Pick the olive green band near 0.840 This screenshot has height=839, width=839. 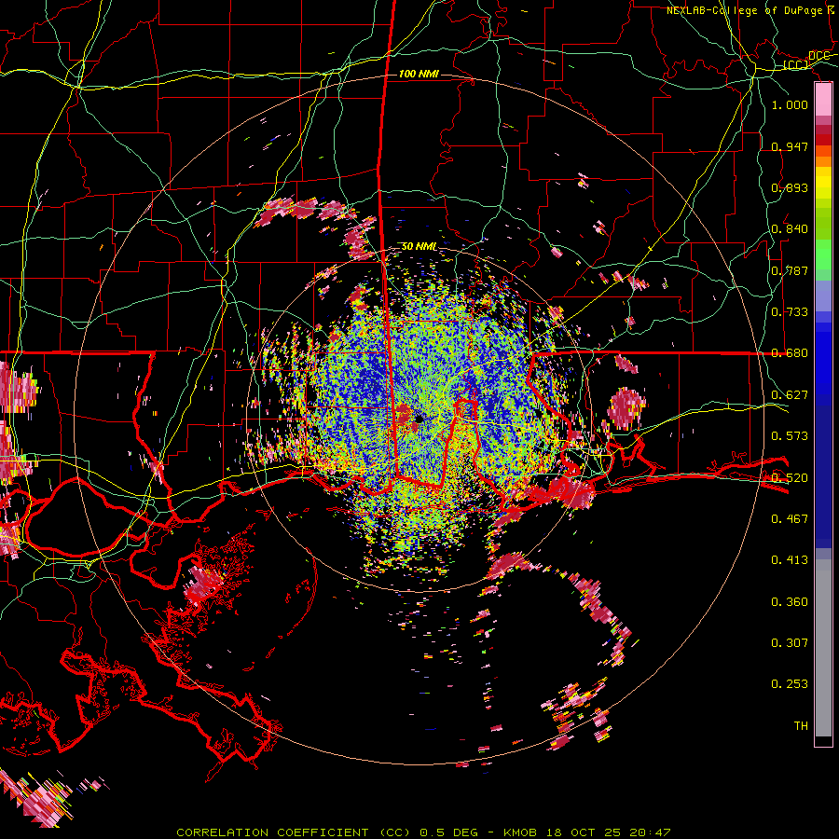823,224
